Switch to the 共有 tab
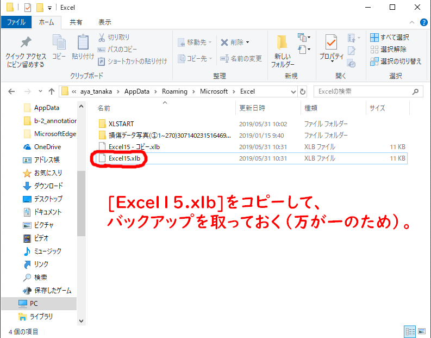 click(76, 22)
